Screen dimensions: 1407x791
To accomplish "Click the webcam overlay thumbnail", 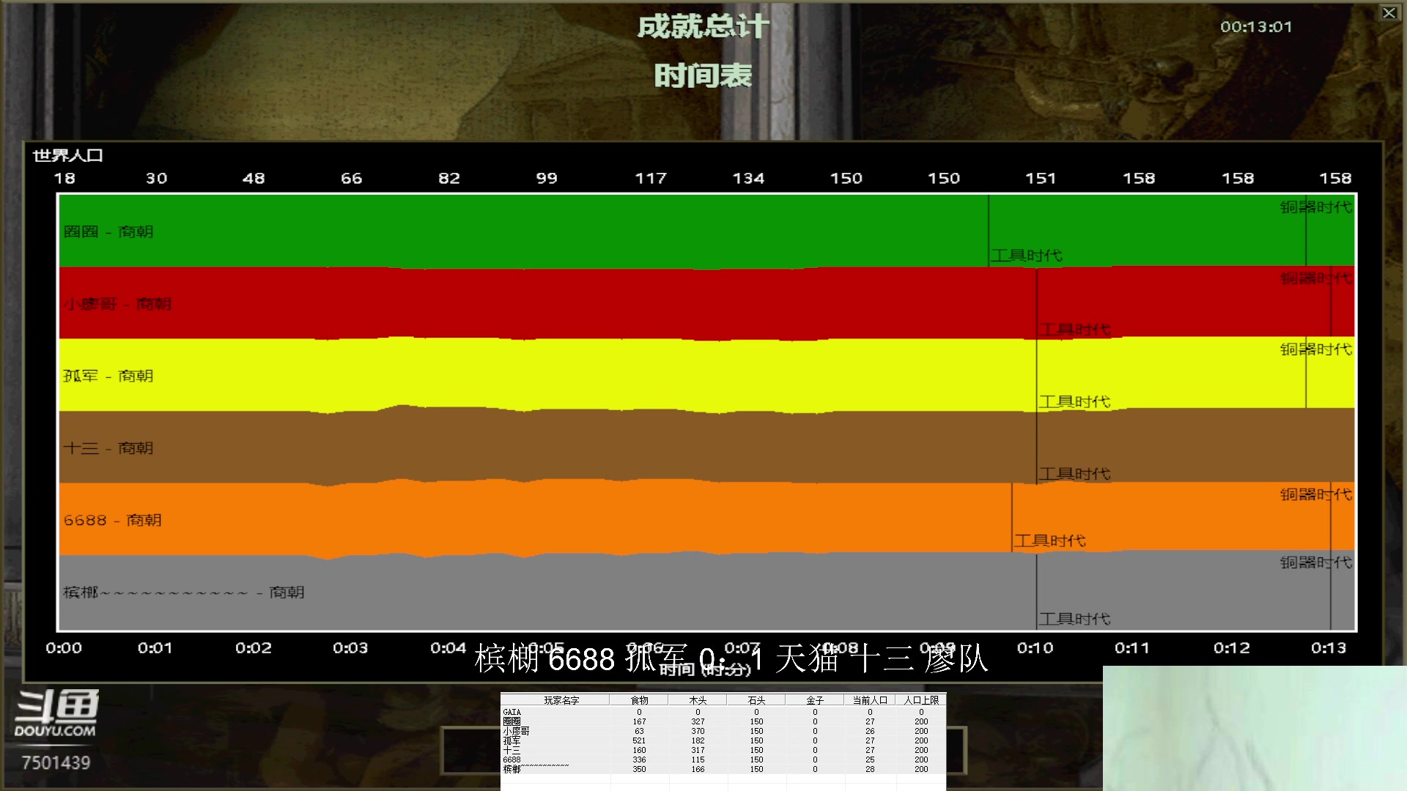I will pos(1255,728).
